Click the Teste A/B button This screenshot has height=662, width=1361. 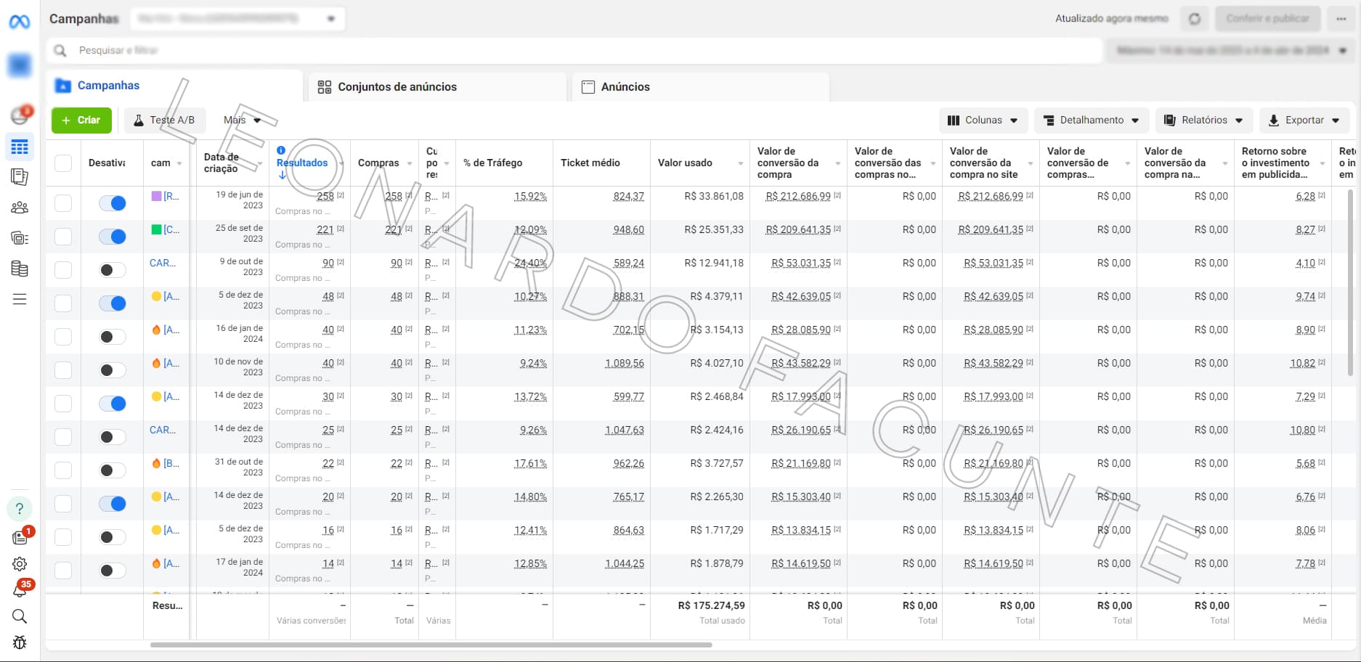pyautogui.click(x=164, y=120)
